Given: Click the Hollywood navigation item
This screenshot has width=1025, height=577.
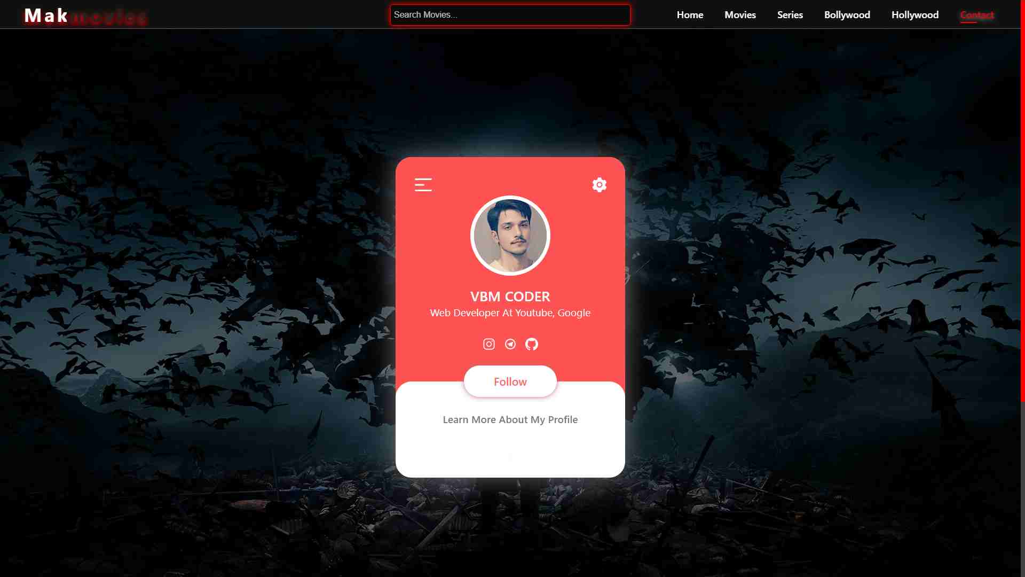Looking at the screenshot, I should 915,14.
